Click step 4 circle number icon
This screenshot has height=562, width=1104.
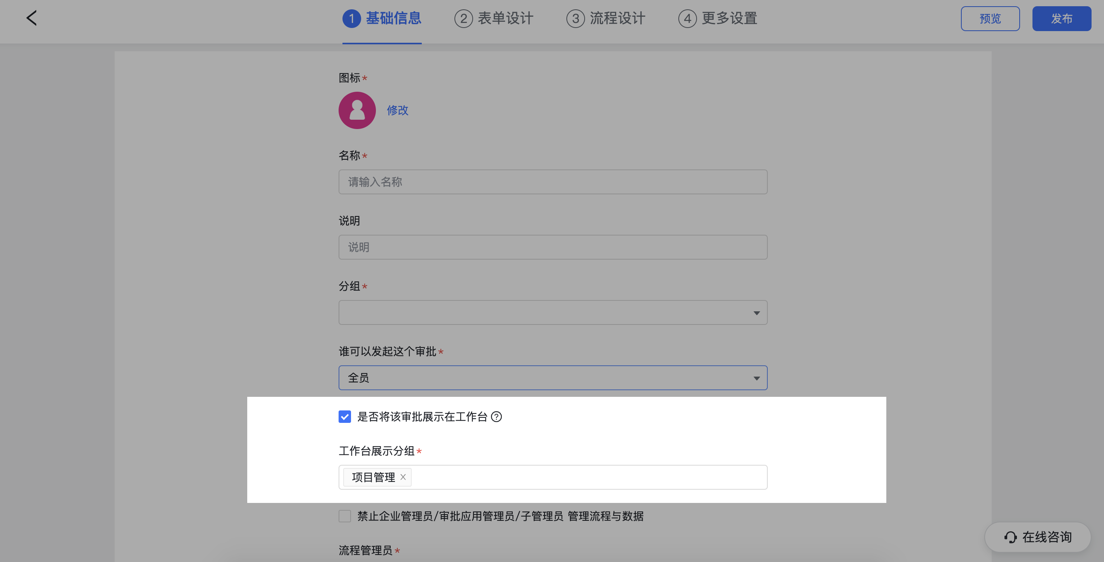[x=687, y=19]
